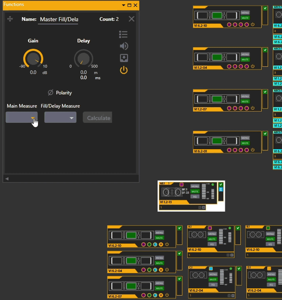Toggle the checkbox next to VI 1.2-13 speaker
The height and width of the screenshot is (300, 282).
(221, 185)
